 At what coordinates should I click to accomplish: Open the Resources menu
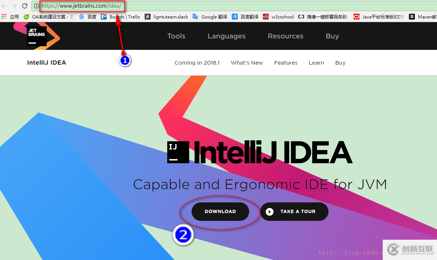coord(285,36)
